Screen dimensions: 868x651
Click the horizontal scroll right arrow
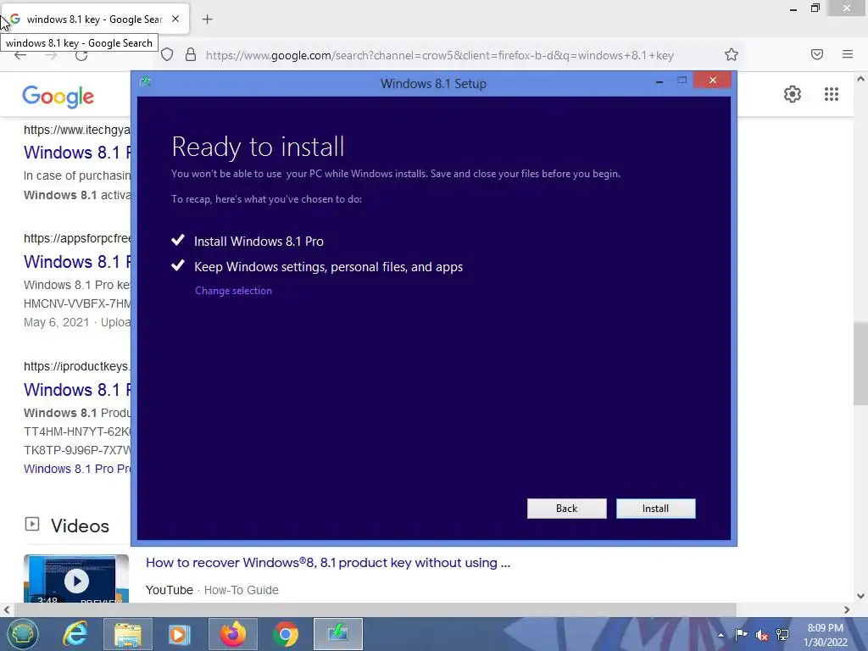tap(847, 610)
